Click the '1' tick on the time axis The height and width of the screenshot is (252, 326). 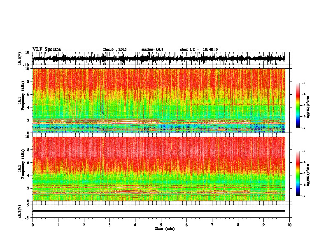click(58, 225)
